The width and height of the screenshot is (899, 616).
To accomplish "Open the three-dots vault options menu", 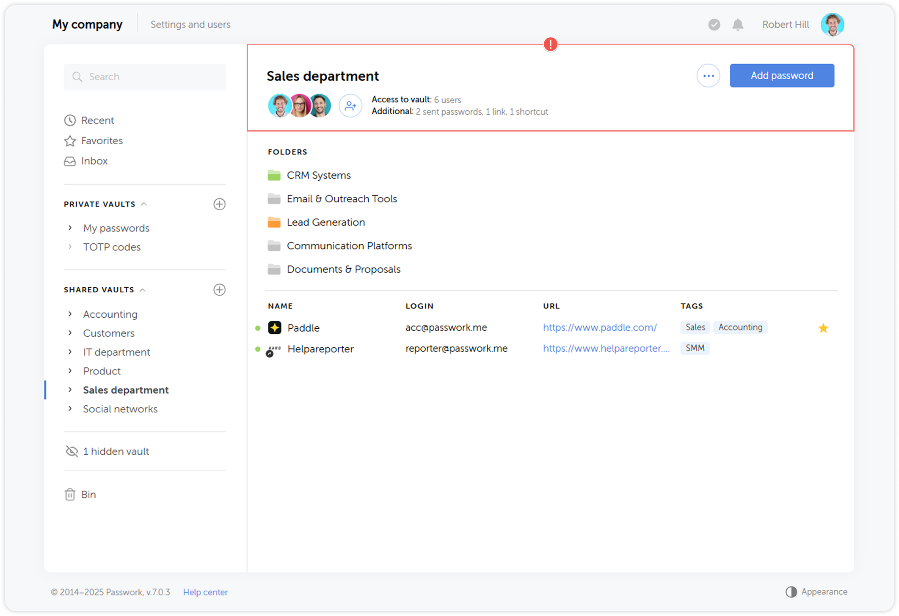I will 708,76.
